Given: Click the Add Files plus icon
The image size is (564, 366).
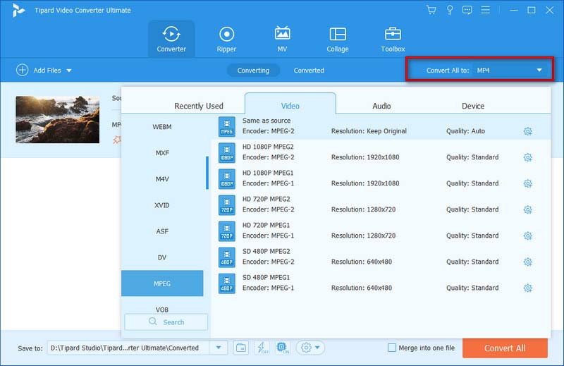Looking at the screenshot, I should [x=22, y=71].
